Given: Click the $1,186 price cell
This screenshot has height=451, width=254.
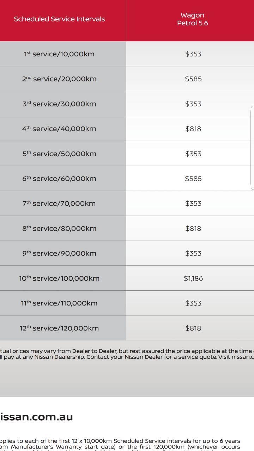Looking at the screenshot, I should 193,278.
